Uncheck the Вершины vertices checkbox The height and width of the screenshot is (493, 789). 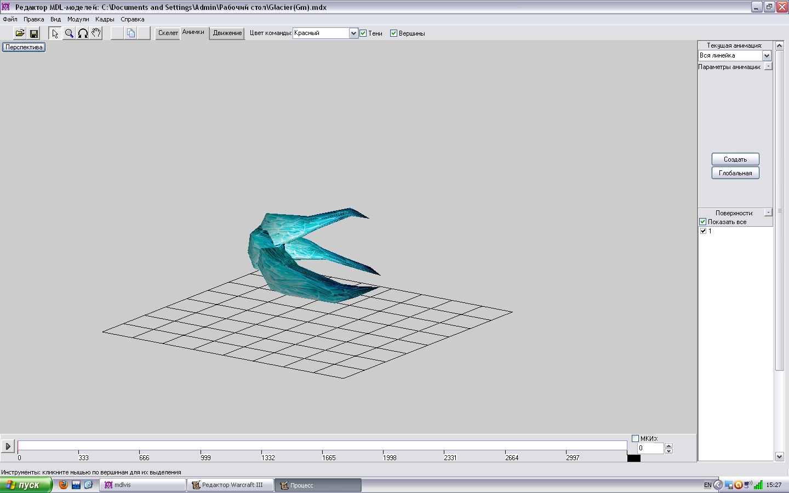point(393,33)
